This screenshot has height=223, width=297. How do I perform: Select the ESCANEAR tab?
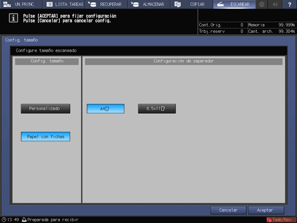point(234,4)
